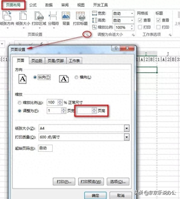
Task: Switch to 数据 ribbon tab
Action: point(49,5)
